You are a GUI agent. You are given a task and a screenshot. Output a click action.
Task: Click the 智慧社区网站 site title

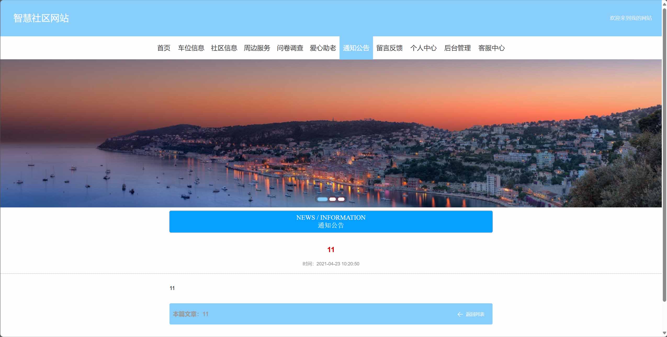click(41, 18)
